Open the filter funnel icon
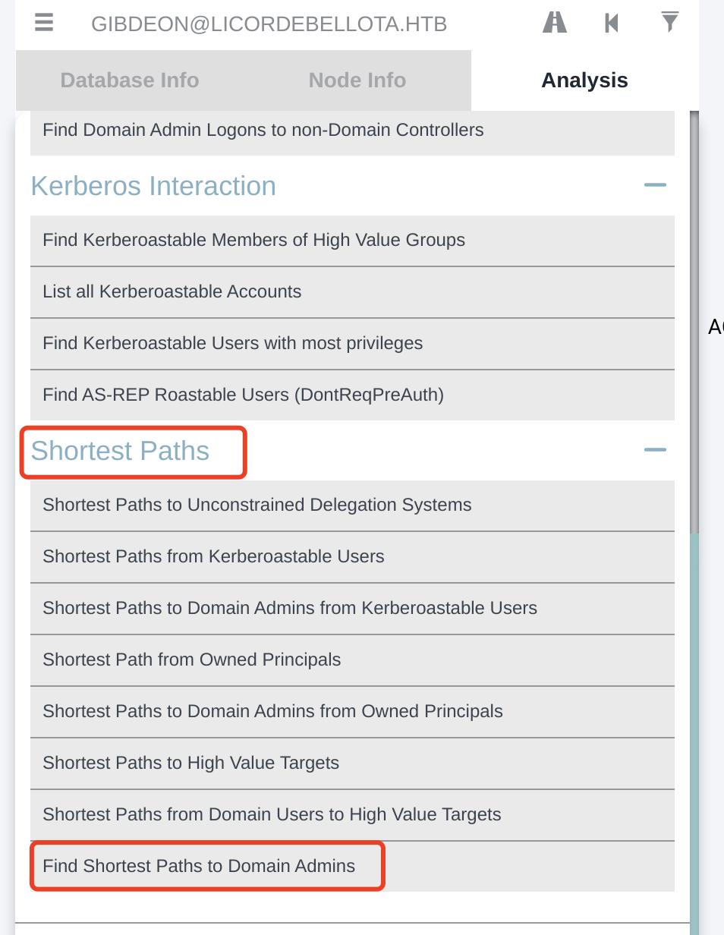 669,23
